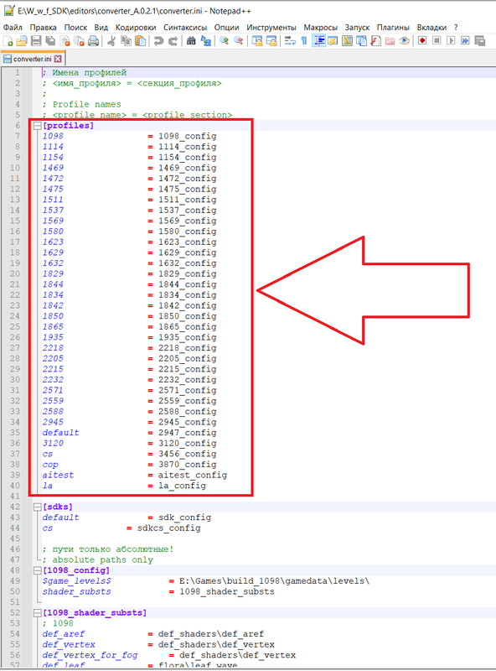This screenshot has height=671, width=496.
Task: Open the ? help menu
Action: [x=456, y=28]
